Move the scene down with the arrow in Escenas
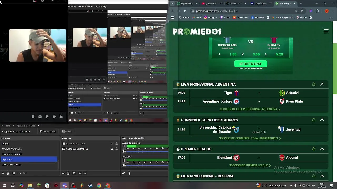337x189 pixels. pos(24,173)
